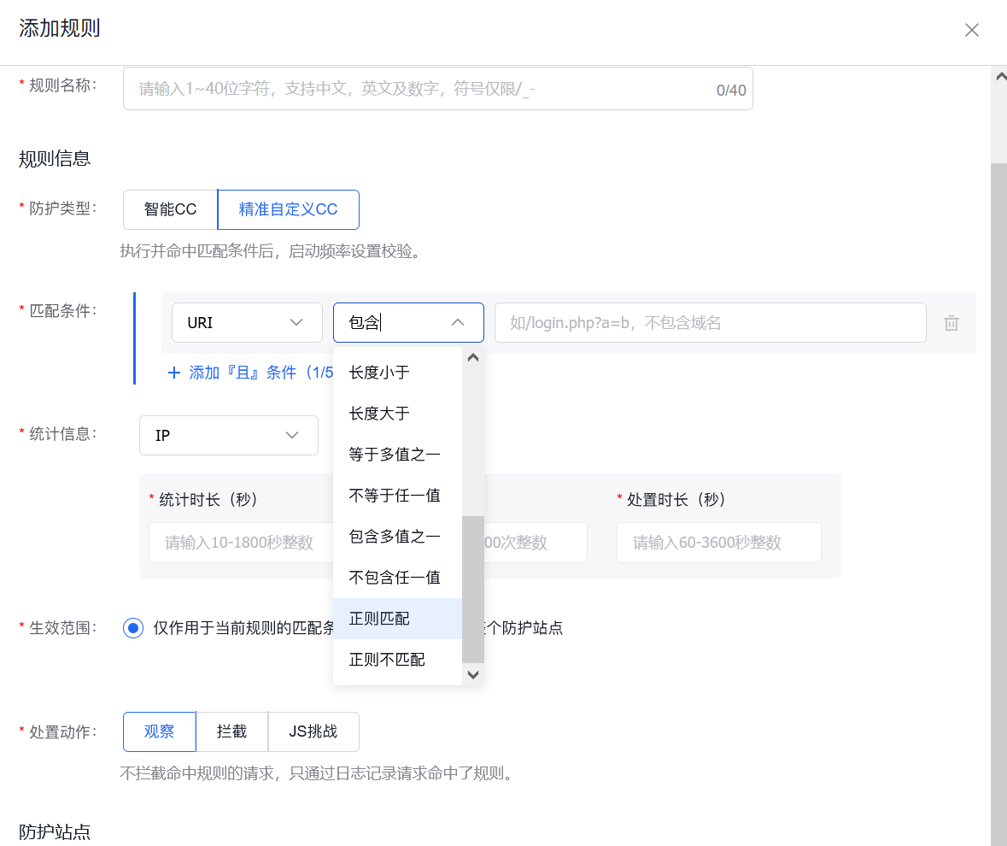Collapse the 包含 operator dropdown chevron
The height and width of the screenshot is (846, 1007).
click(x=459, y=322)
